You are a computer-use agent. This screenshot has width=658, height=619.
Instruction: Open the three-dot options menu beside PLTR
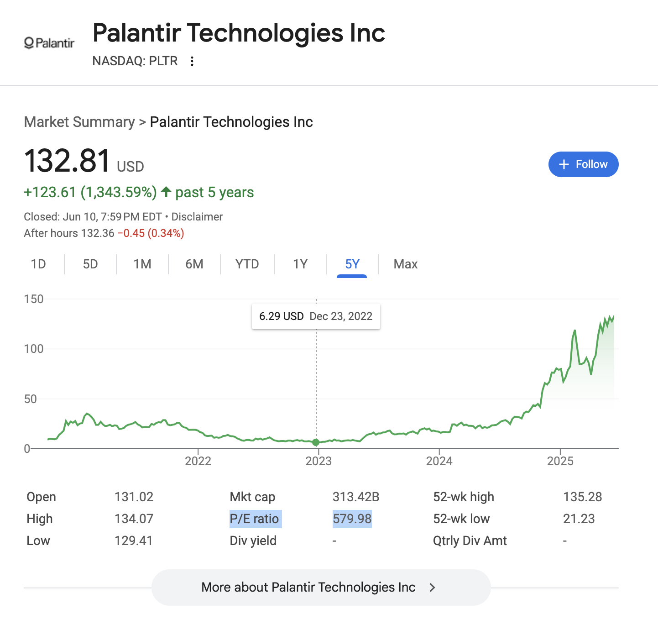[x=192, y=61]
